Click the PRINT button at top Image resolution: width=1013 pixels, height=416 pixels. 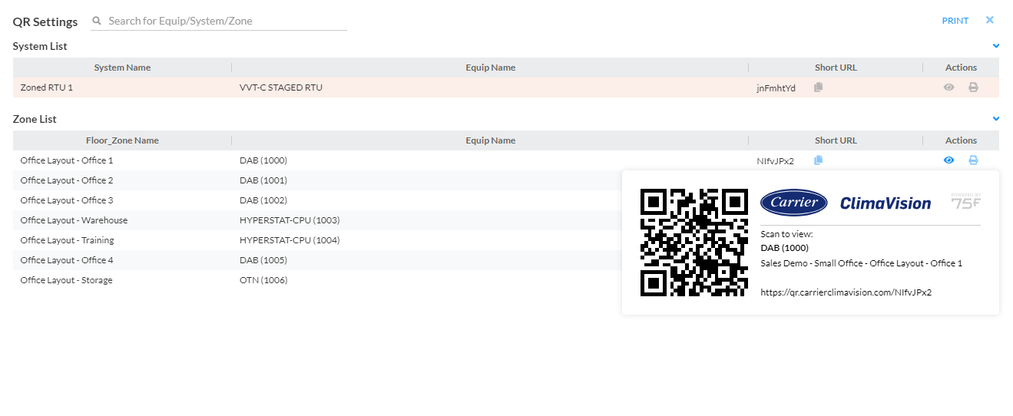click(x=955, y=21)
